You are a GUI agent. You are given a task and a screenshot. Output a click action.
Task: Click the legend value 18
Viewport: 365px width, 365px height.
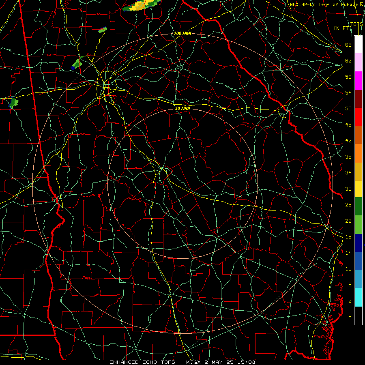348,237
